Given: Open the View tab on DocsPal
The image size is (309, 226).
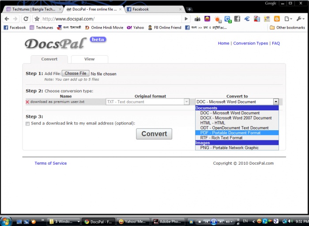Looking at the screenshot, I should coord(90,59).
